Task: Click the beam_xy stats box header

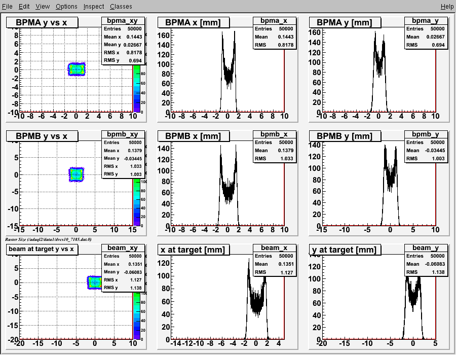Action: click(x=123, y=247)
